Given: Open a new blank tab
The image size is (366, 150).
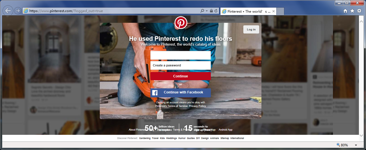Looking at the screenshot, I should [x=280, y=12].
